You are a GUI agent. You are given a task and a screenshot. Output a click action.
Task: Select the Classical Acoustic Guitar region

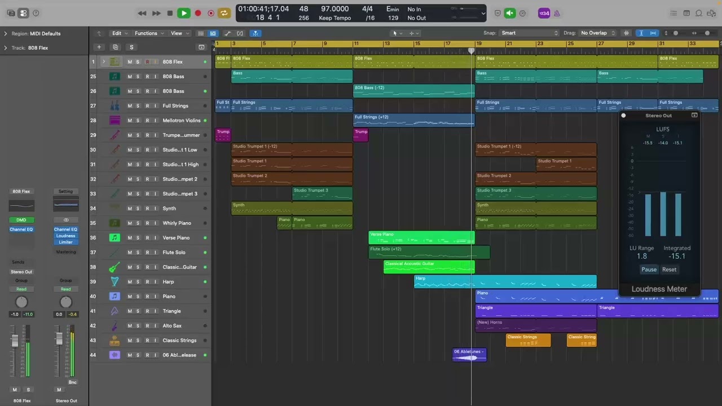coord(429,267)
